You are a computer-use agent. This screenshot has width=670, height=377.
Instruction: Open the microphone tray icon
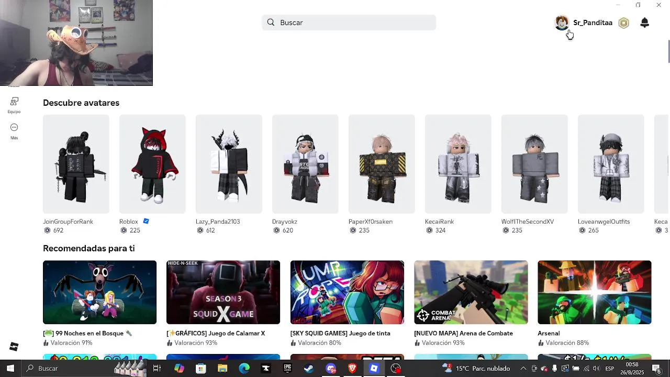(x=554, y=368)
